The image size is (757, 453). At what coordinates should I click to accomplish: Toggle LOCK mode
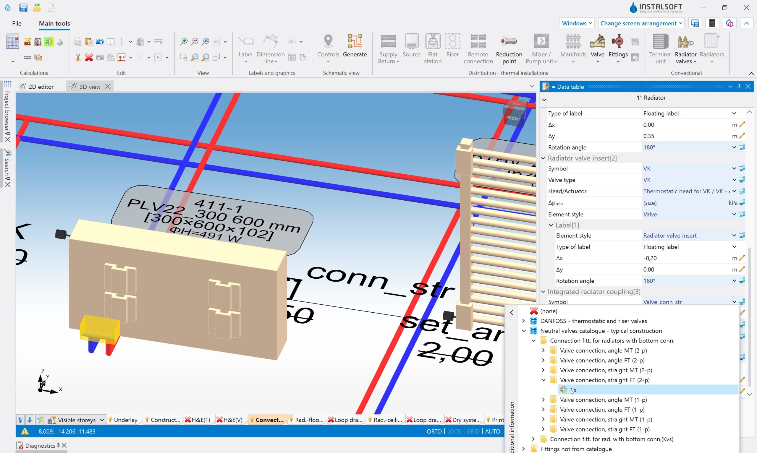(454, 431)
